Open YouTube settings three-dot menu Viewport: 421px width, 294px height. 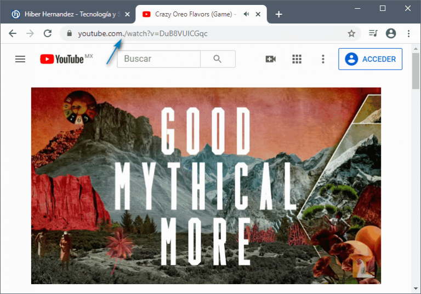pyautogui.click(x=323, y=59)
